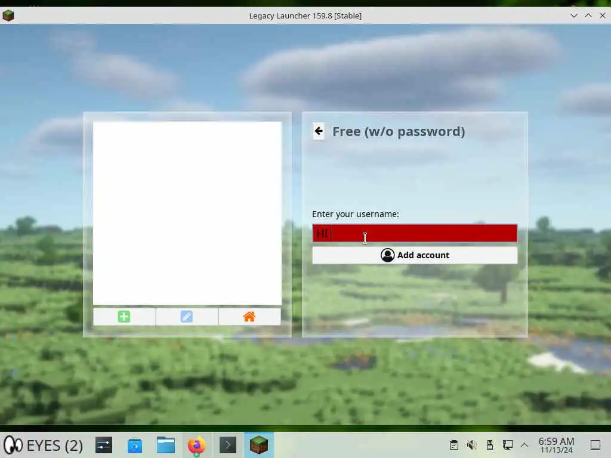Click the Add account button
Image resolution: width=611 pixels, height=458 pixels.
point(415,255)
